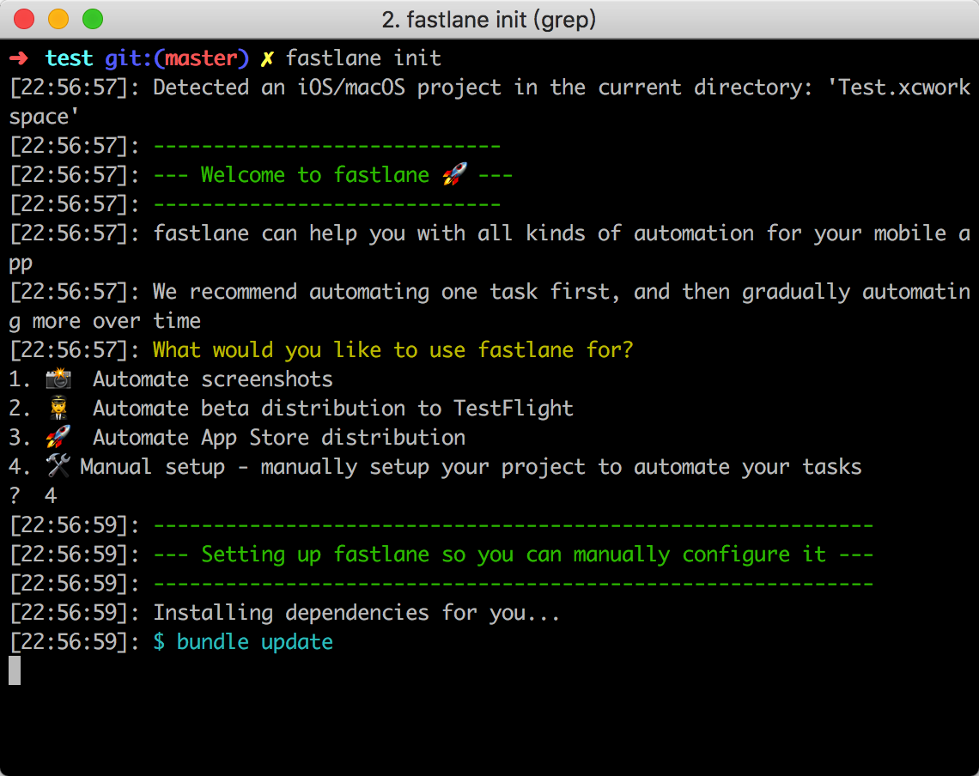Click the 'We recommend automating one task' line

point(489,306)
